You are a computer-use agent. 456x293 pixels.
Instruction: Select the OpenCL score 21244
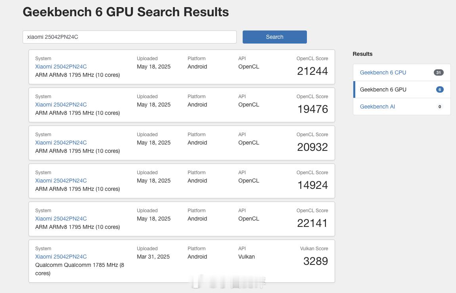(312, 71)
